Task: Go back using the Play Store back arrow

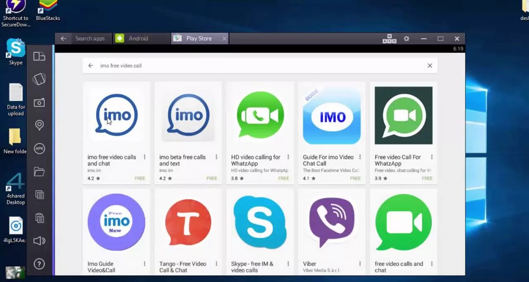Action: [x=91, y=65]
